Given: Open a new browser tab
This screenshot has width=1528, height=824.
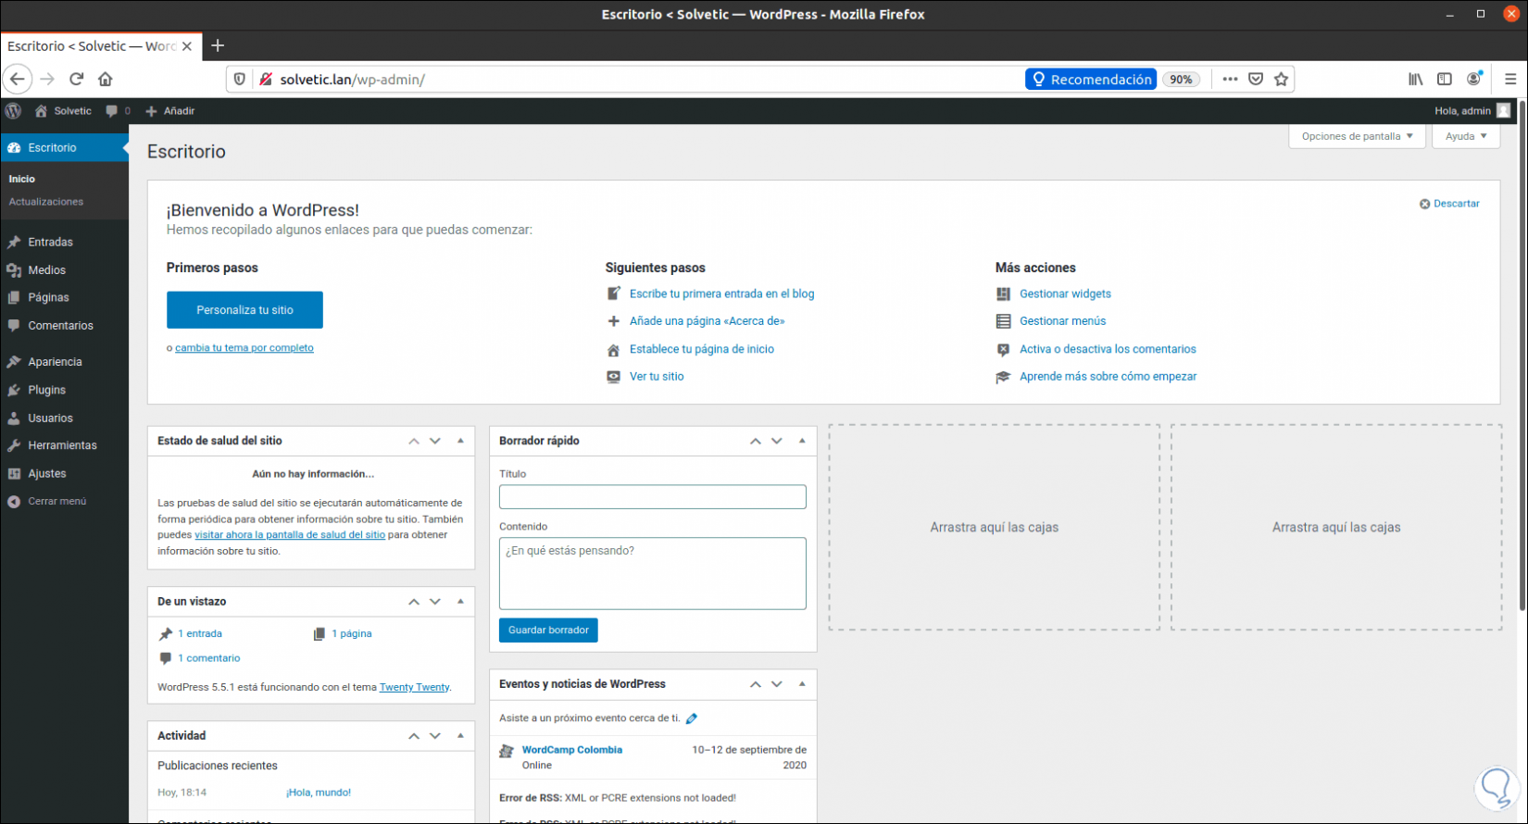Looking at the screenshot, I should (218, 45).
